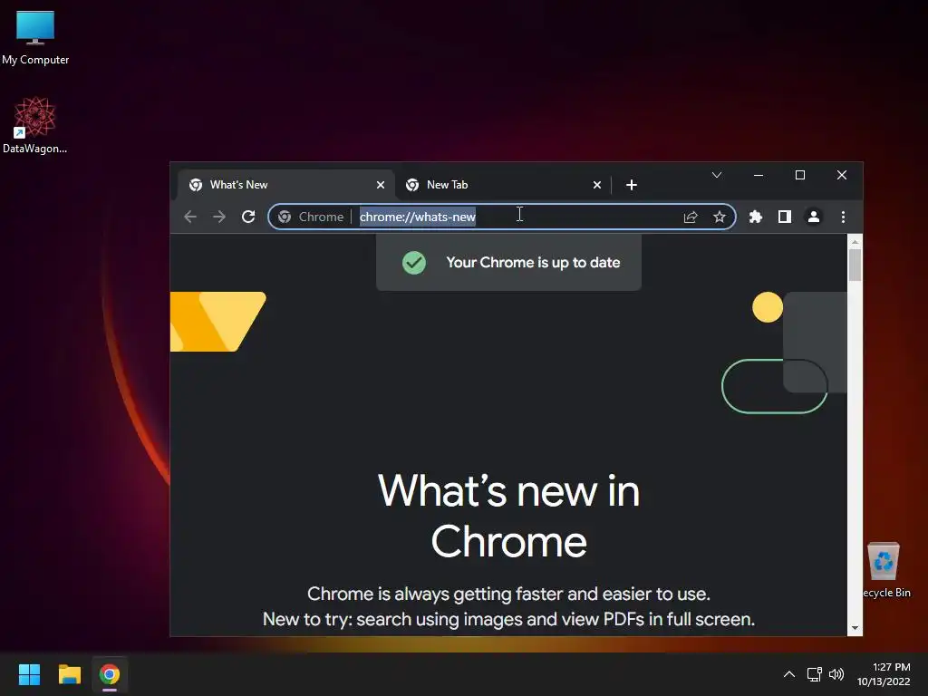Click the chrome://whats-new address field
The width and height of the screenshot is (928, 696).
point(502,217)
